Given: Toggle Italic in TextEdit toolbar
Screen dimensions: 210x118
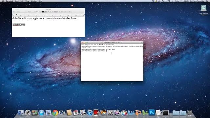Looking at the screenshot, I should [51, 12].
